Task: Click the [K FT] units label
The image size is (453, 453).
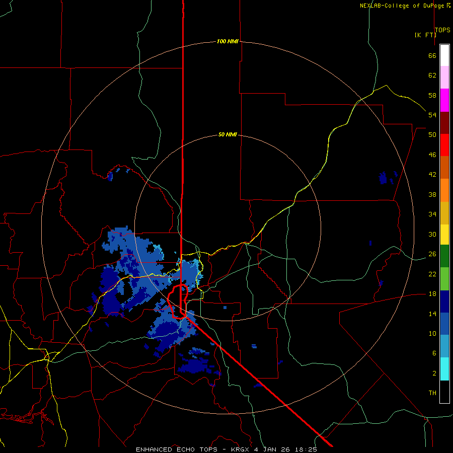Action: click(x=425, y=35)
